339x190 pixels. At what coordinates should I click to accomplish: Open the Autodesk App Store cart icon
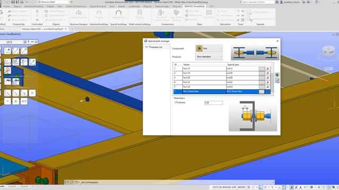click(304, 2)
